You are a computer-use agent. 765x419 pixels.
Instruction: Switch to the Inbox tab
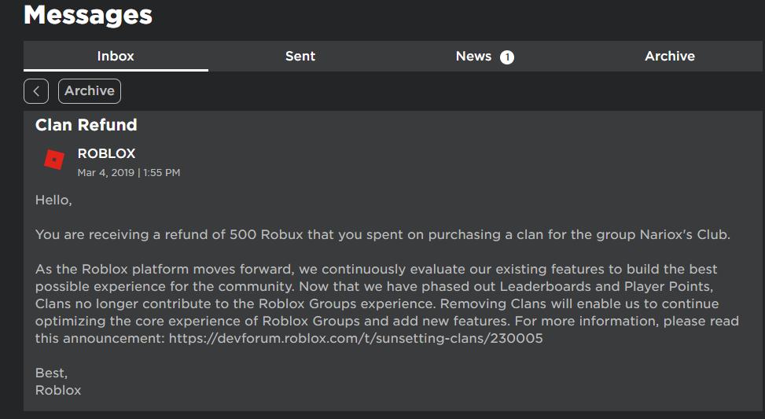pos(116,56)
